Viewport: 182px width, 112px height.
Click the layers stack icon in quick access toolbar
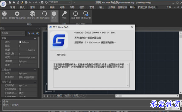pyautogui.click(x=42, y=2)
